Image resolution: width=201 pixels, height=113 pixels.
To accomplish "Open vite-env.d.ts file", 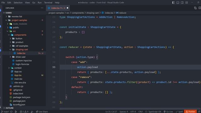I will 24,83.
